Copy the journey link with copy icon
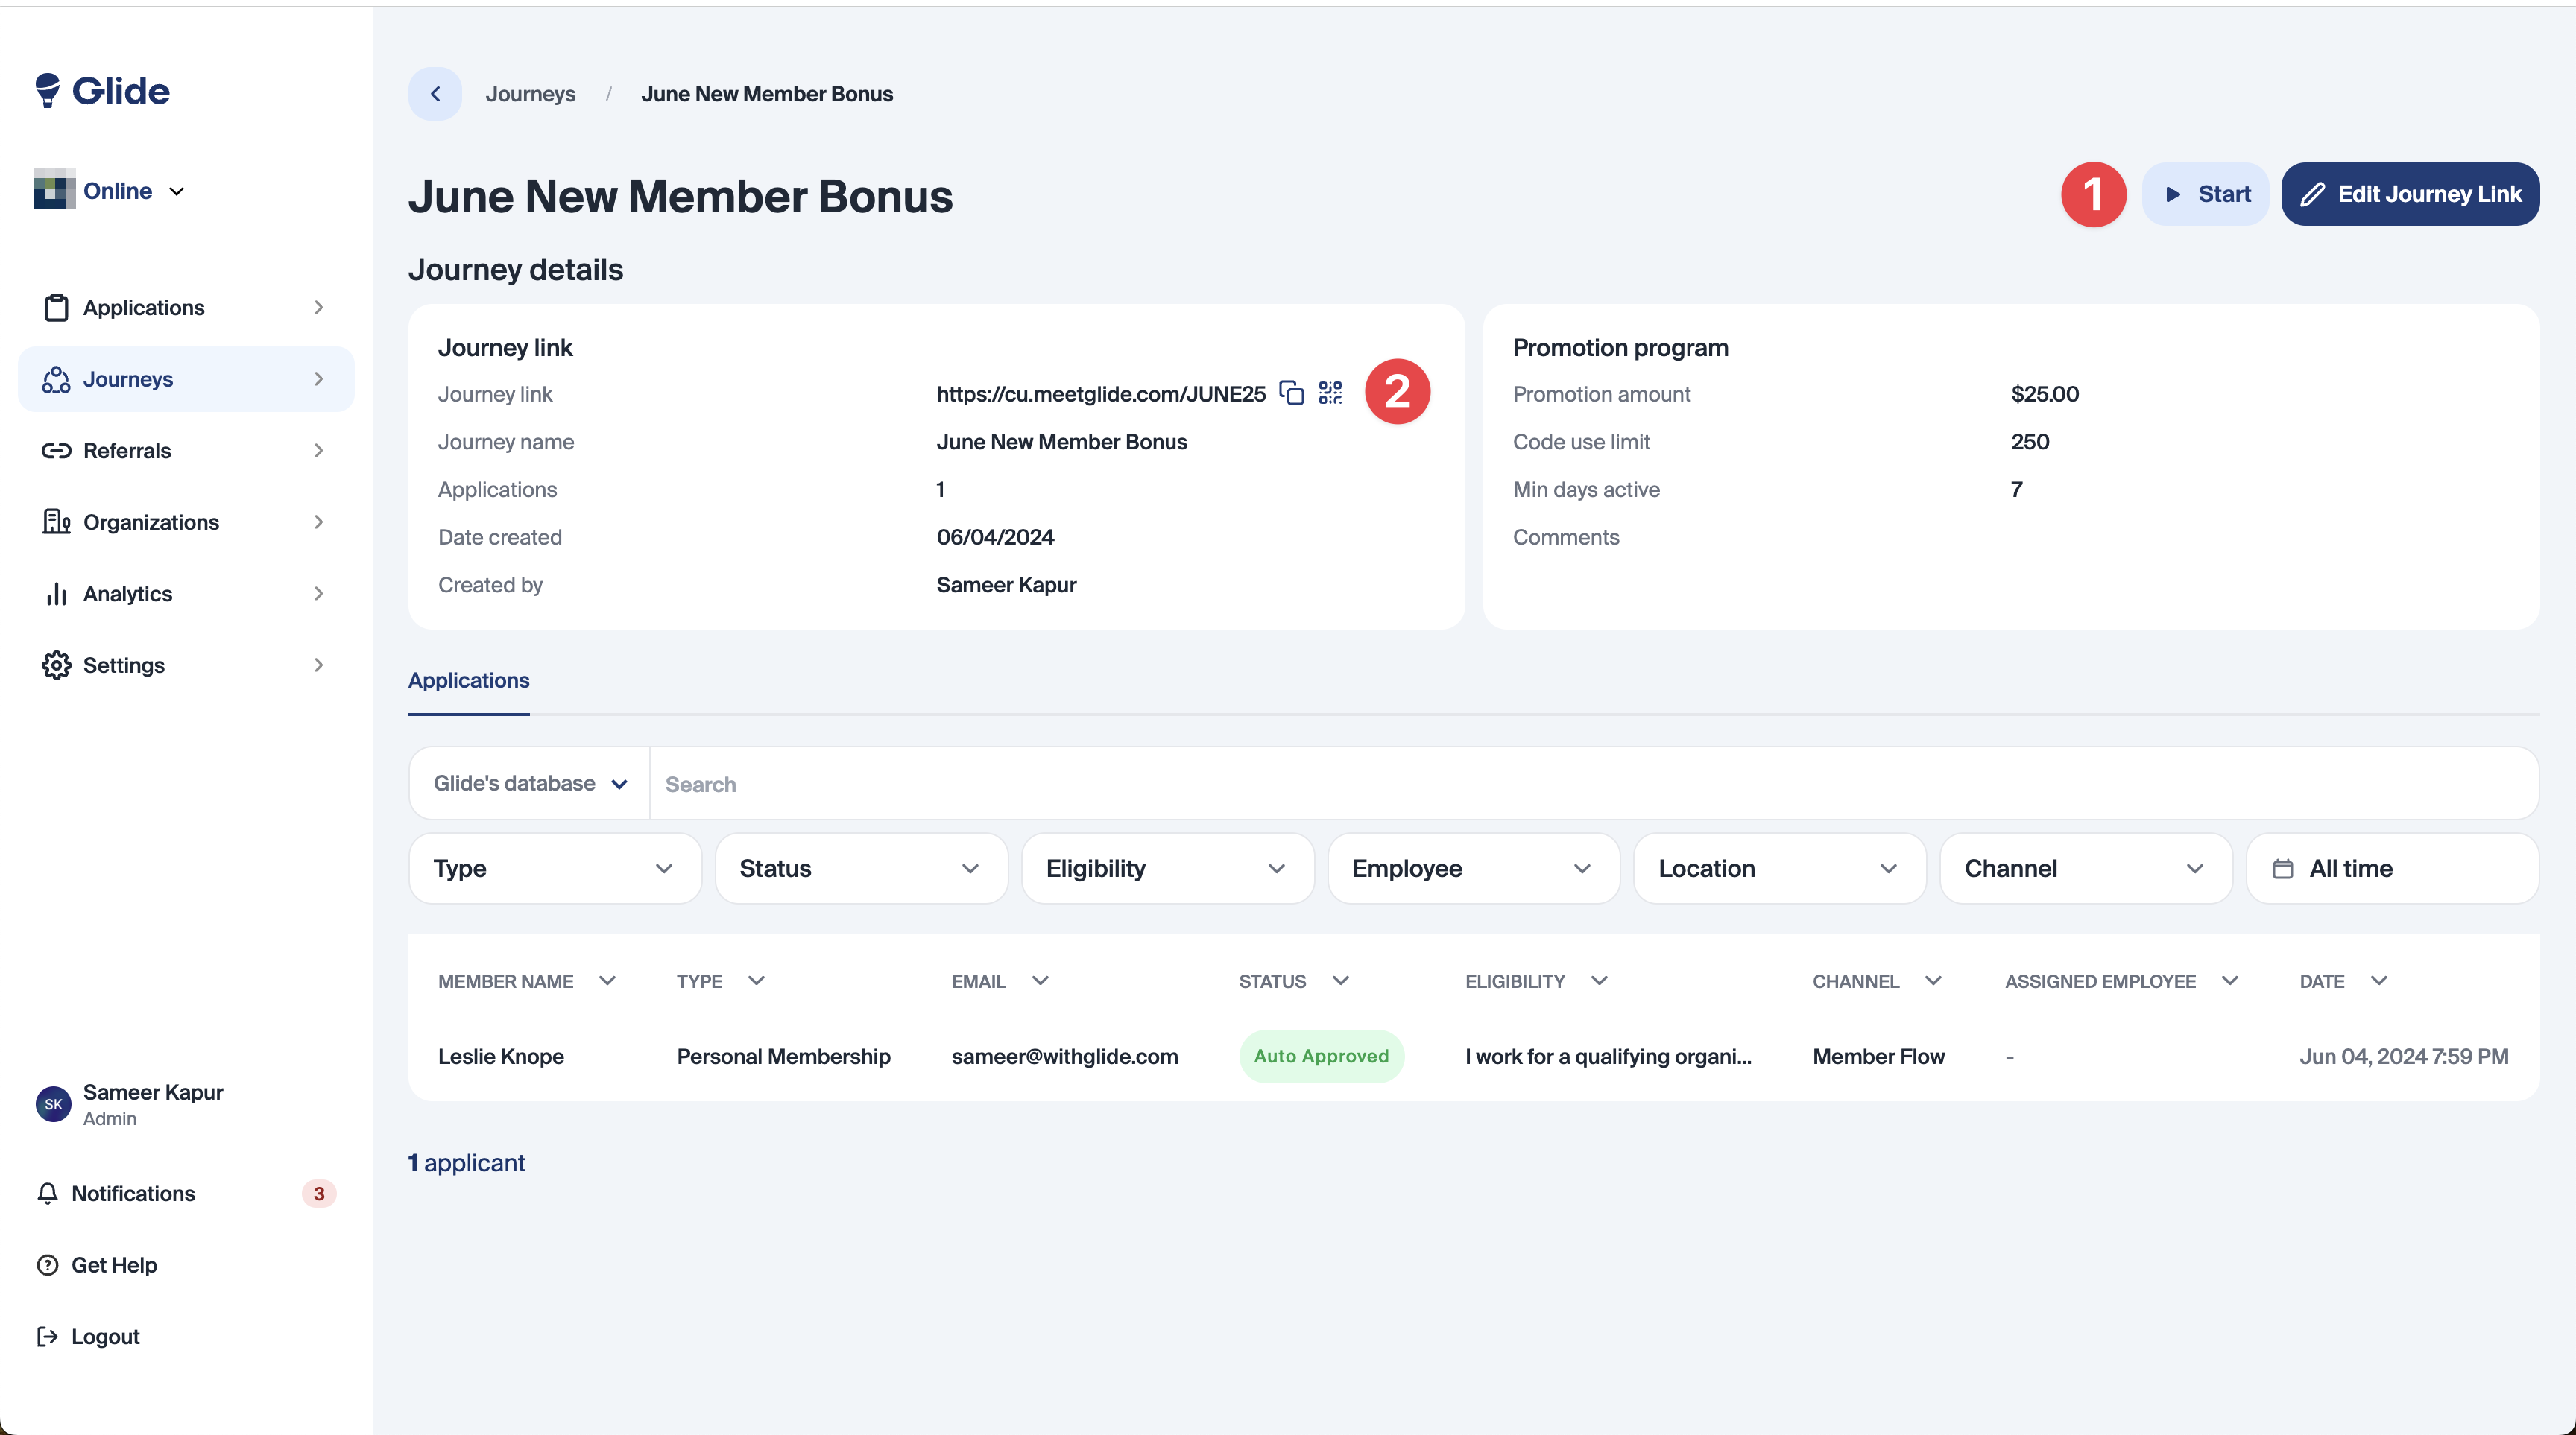 [x=1292, y=393]
